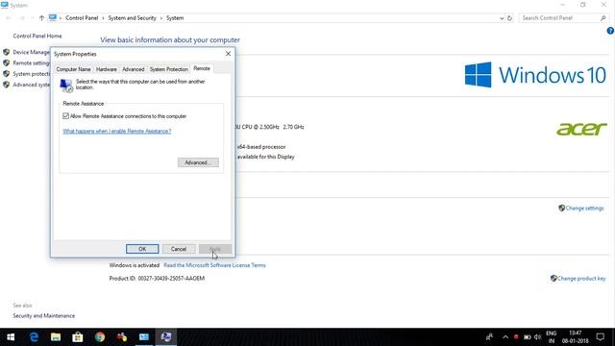
Task: Open Advanced system settings sidebar link
Action: click(31, 85)
